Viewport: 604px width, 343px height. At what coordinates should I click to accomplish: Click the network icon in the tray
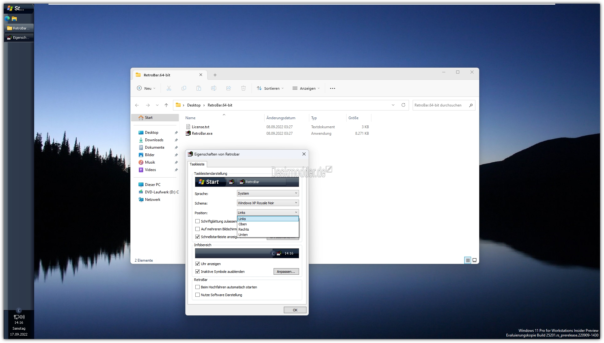click(16, 317)
